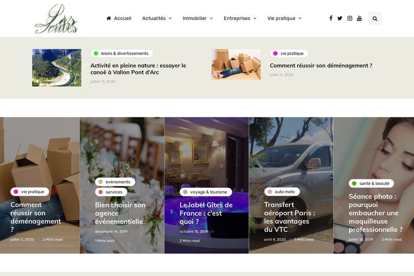Go to the Accueil menu item
The width and height of the screenshot is (414, 276).
pos(122,18)
